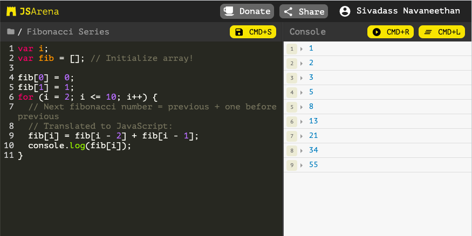
Task: Clear console with CMD+L button
Action: click(x=442, y=32)
